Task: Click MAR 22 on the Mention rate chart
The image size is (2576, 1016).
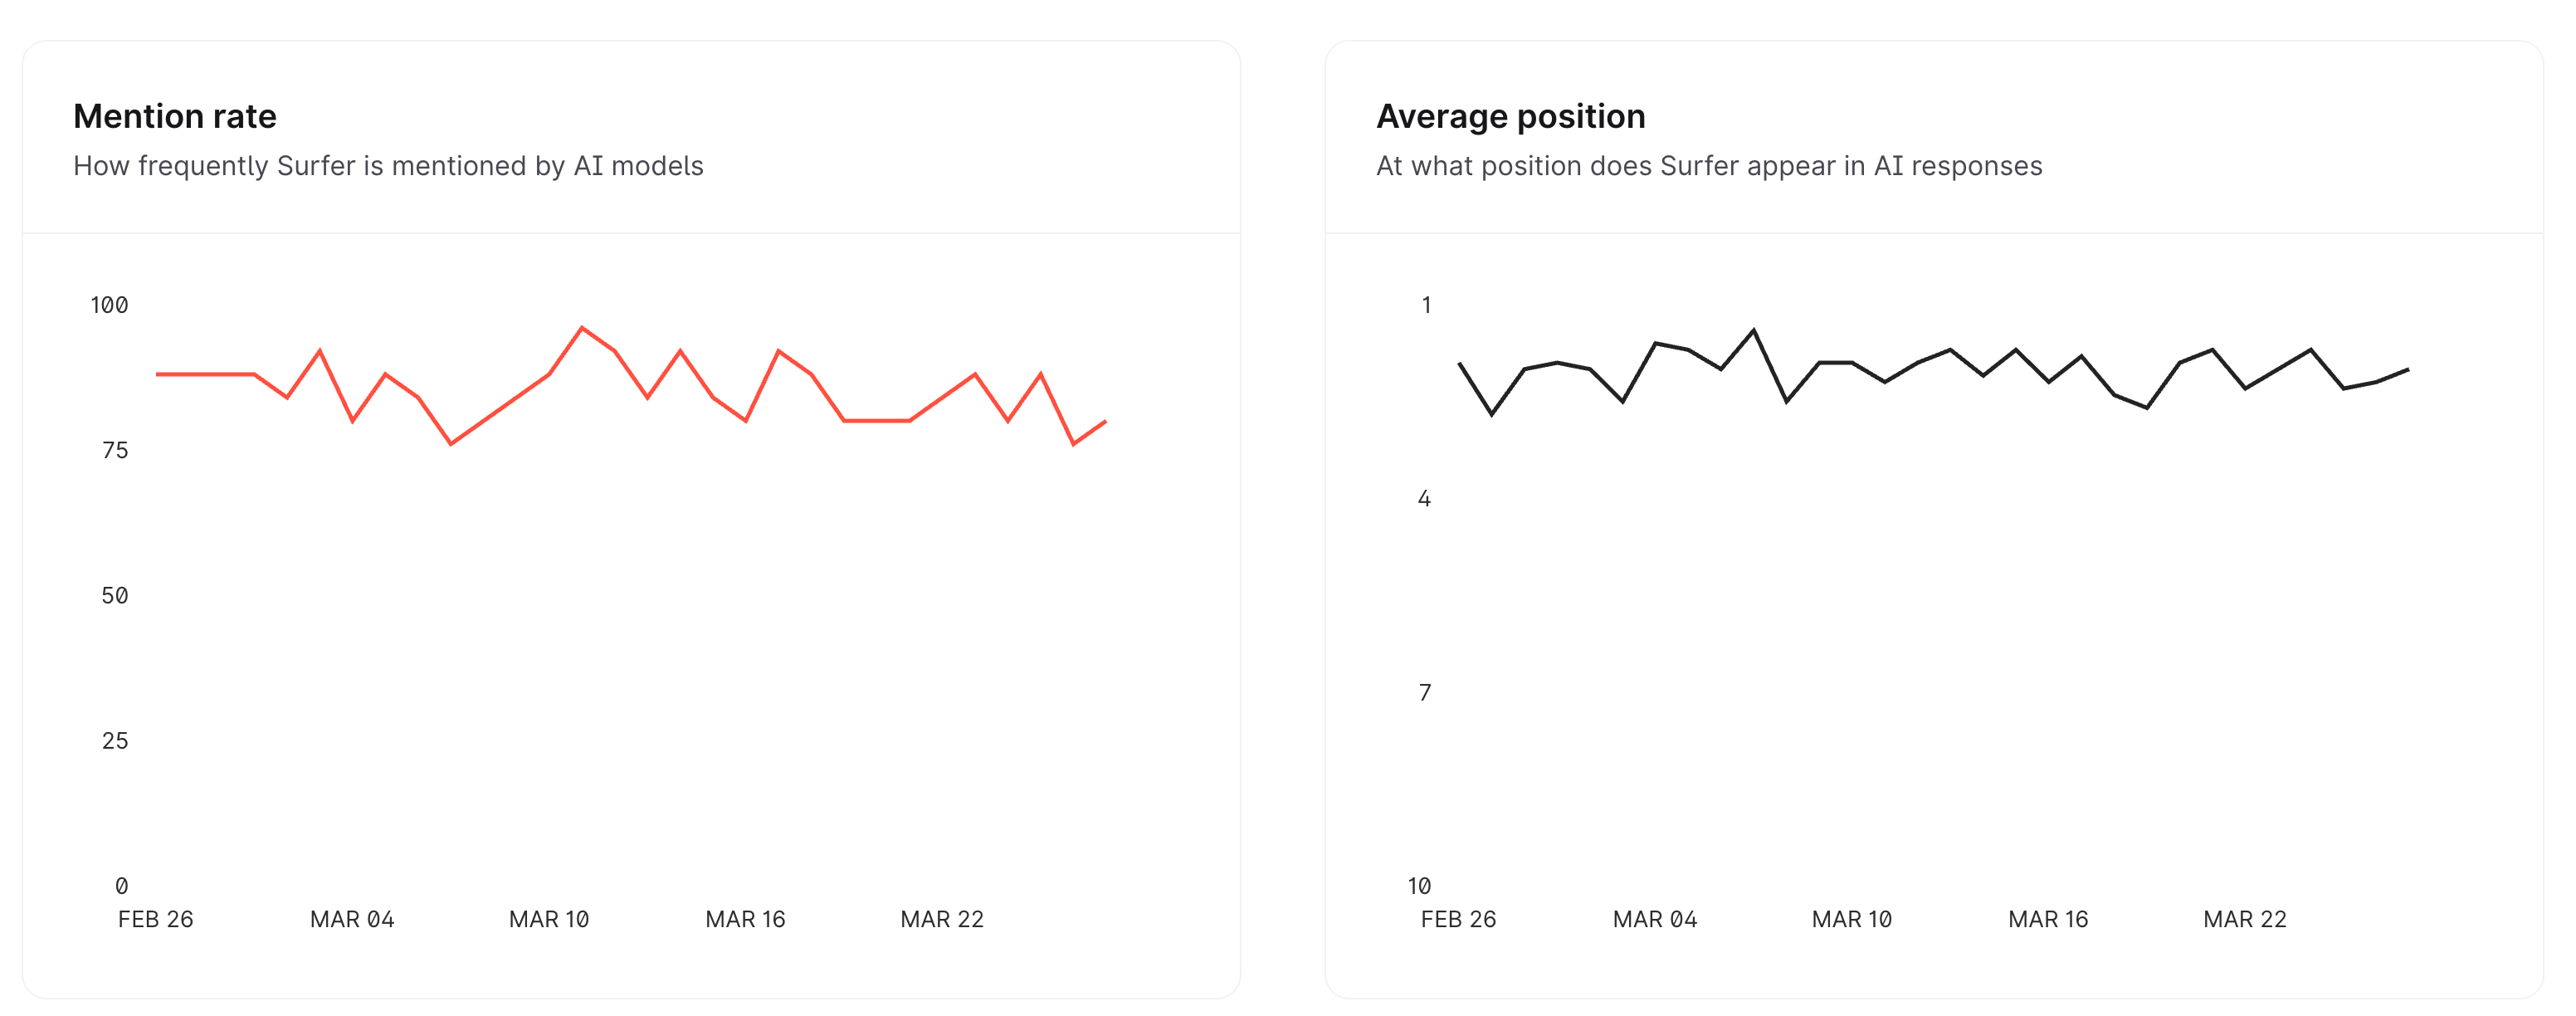Action: click(942, 919)
